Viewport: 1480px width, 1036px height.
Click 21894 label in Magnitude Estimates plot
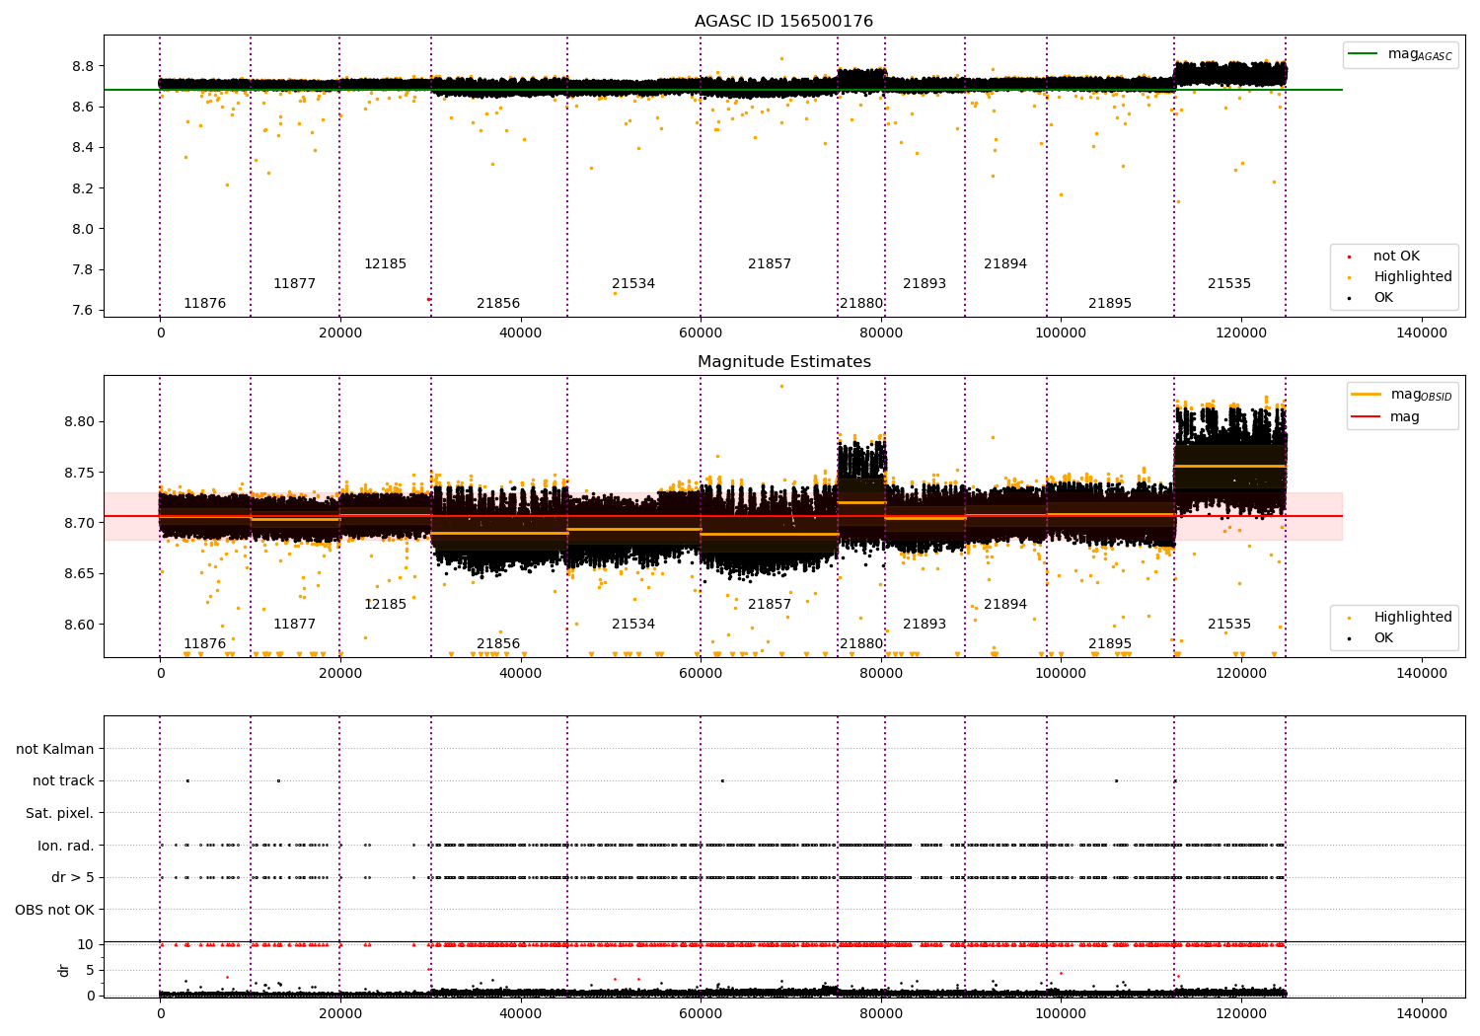1005,605
